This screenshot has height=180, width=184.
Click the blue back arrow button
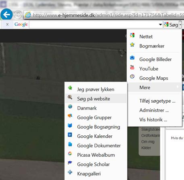point(6,14)
